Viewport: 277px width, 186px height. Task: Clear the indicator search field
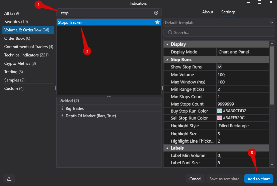156,13
